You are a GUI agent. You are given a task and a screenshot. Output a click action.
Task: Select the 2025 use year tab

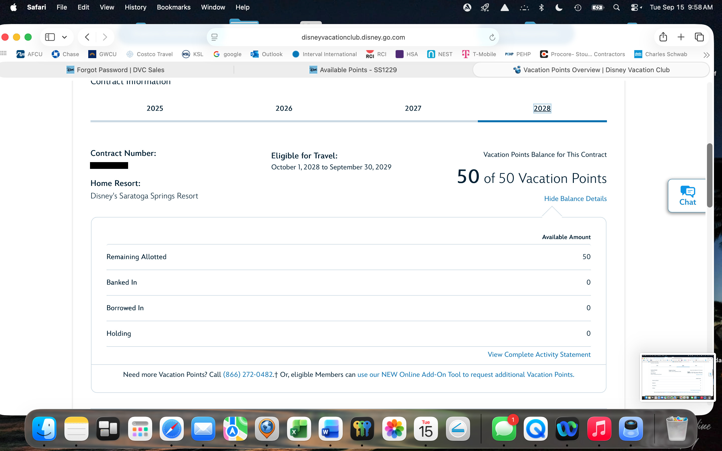point(155,108)
